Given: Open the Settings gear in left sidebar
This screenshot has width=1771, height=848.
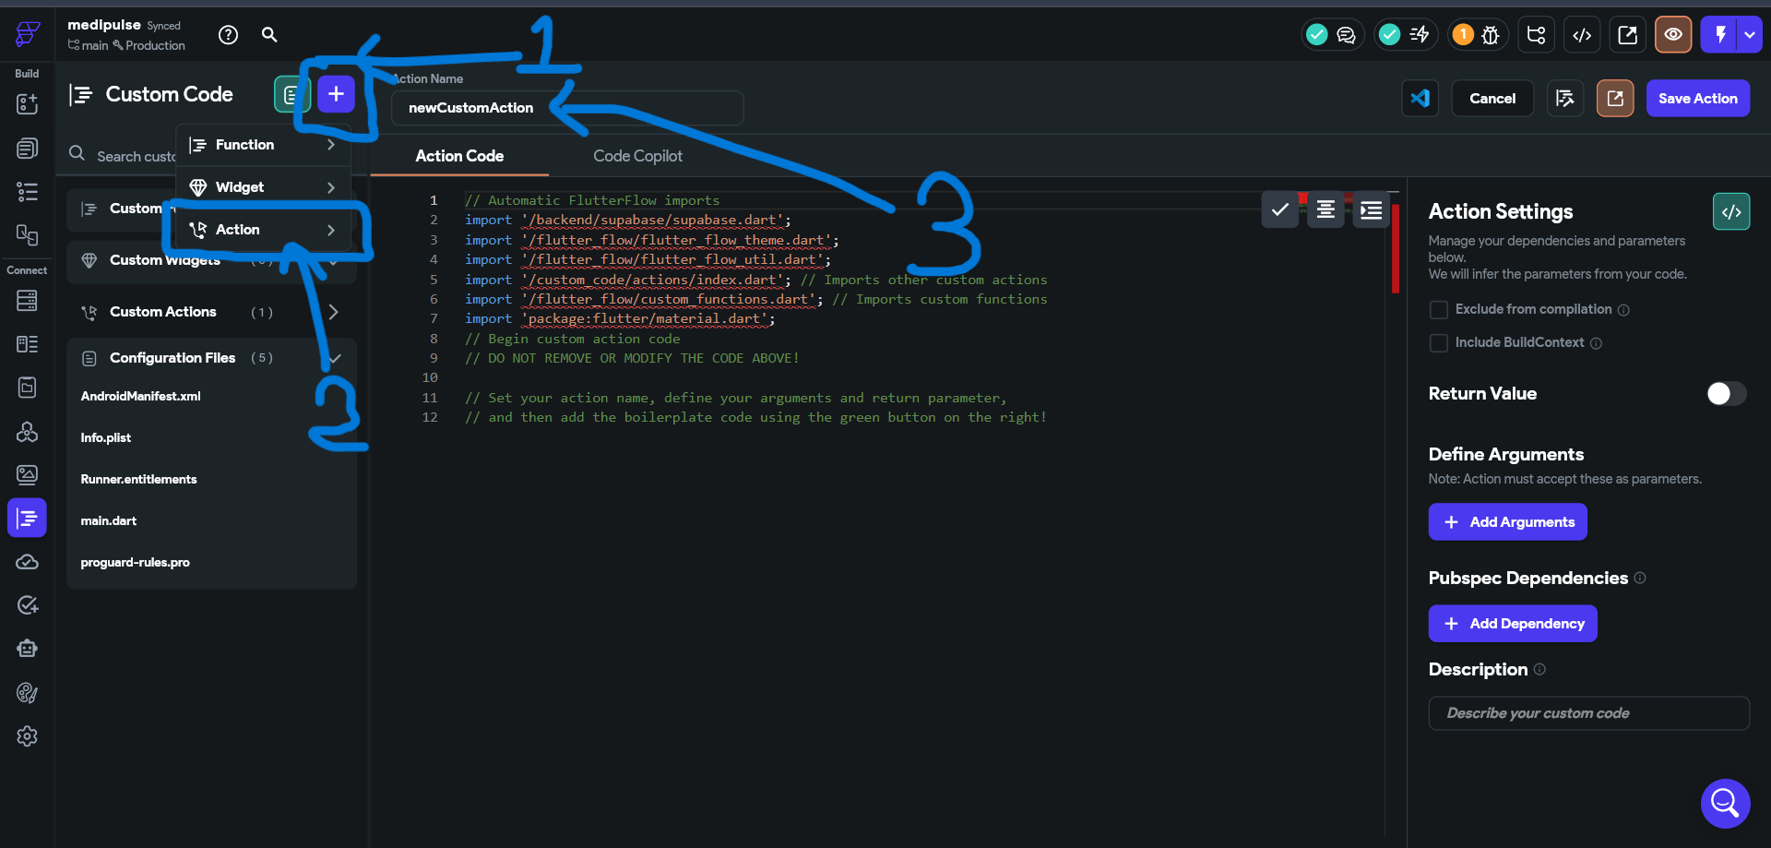Looking at the screenshot, I should [27, 736].
